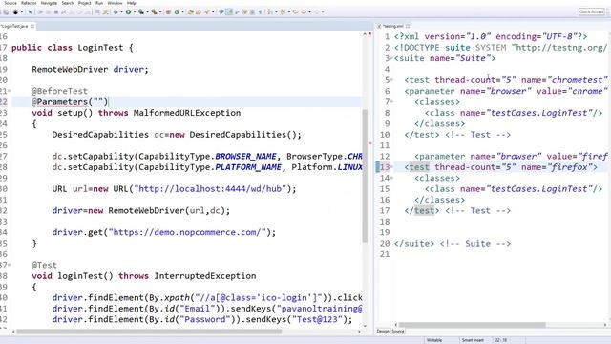Click the Java editor vertical scrollbar

point(365,176)
